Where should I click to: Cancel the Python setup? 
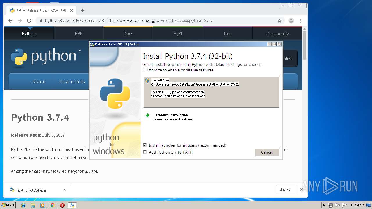pos(267,152)
